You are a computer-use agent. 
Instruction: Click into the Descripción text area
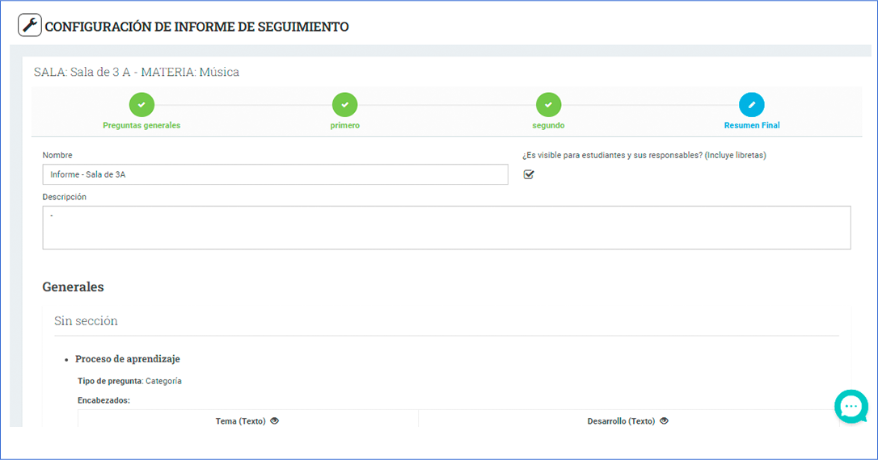(447, 228)
